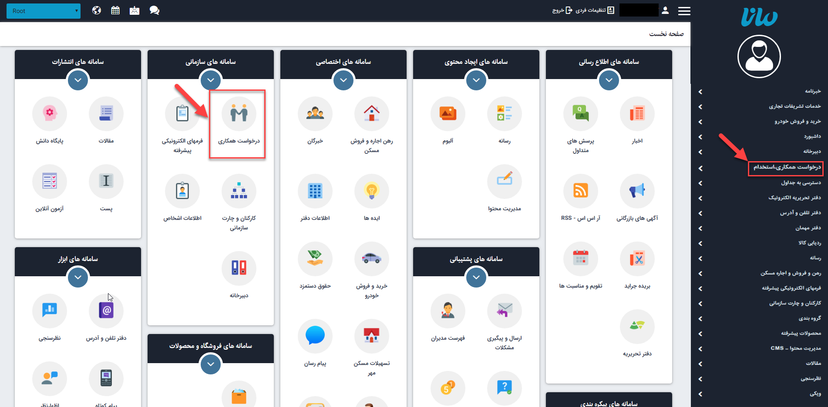Open the آر اس اس RSS feed icon
The height and width of the screenshot is (407, 828).
(x=581, y=191)
